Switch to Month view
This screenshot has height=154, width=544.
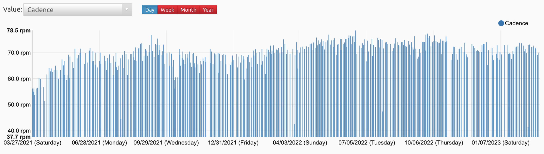188,10
